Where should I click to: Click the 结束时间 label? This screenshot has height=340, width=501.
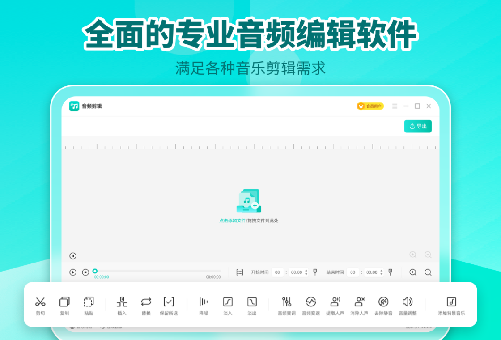(x=335, y=272)
